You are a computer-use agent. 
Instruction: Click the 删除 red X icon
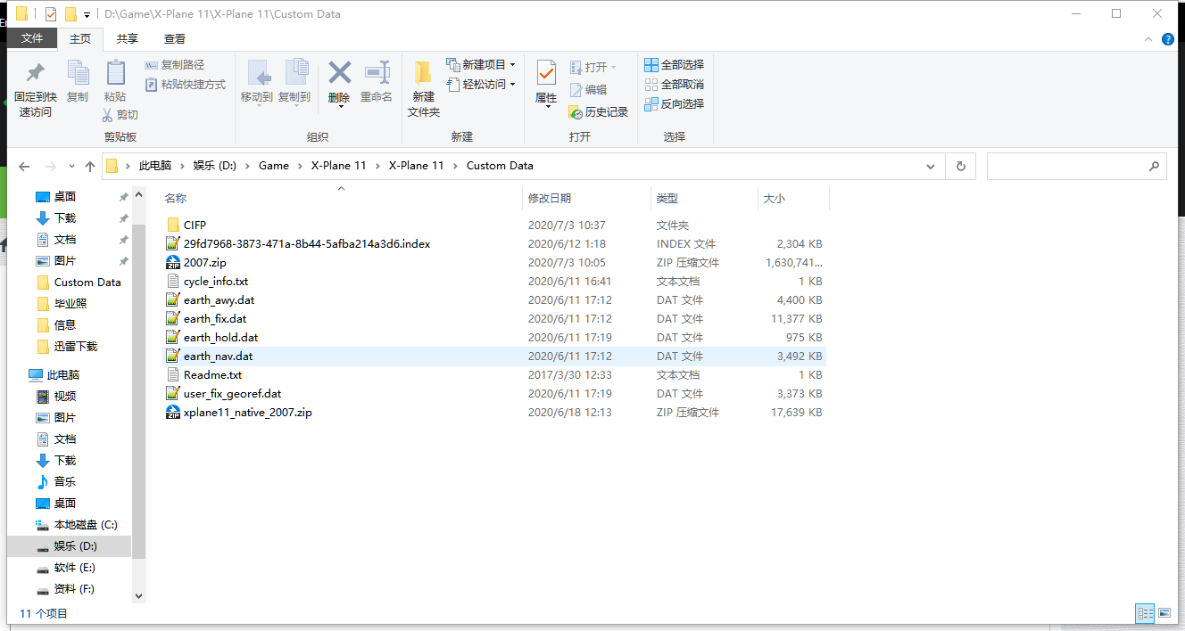(x=339, y=72)
